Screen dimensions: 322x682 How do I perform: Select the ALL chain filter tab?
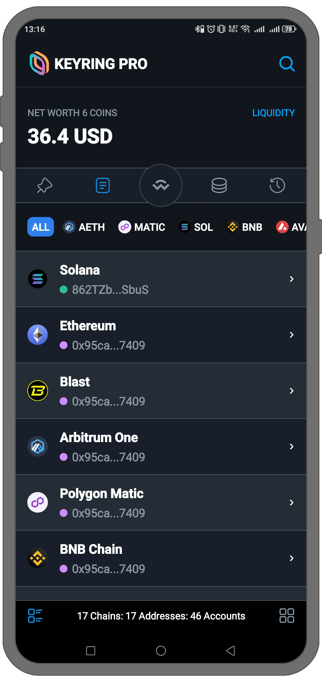point(41,227)
